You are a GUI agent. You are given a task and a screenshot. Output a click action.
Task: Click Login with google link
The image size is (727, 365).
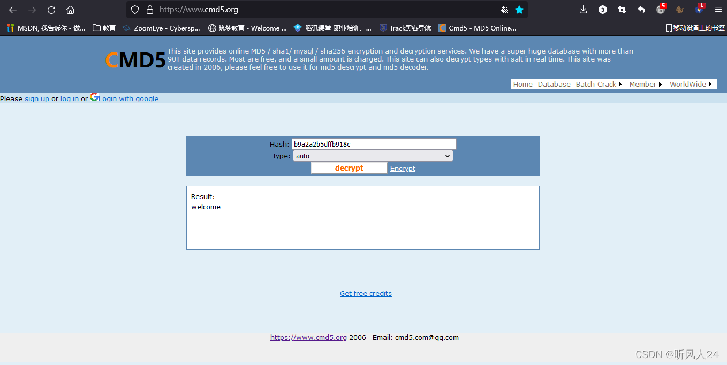pos(128,98)
